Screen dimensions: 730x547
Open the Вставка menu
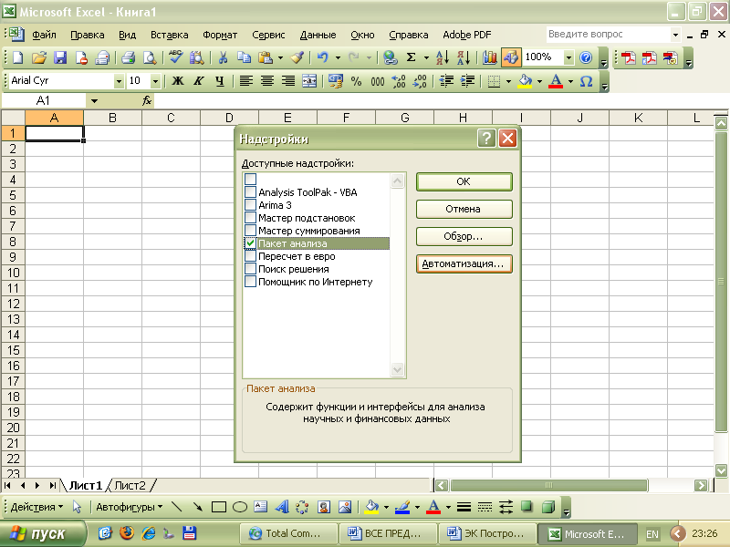tap(170, 35)
